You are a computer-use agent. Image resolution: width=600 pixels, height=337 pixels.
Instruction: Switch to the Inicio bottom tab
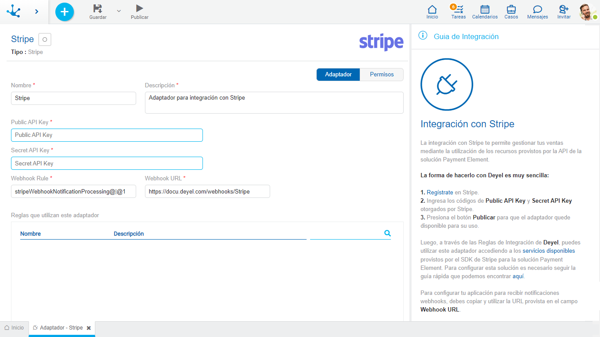click(14, 328)
